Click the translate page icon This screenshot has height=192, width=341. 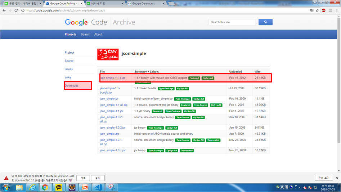click(312, 10)
